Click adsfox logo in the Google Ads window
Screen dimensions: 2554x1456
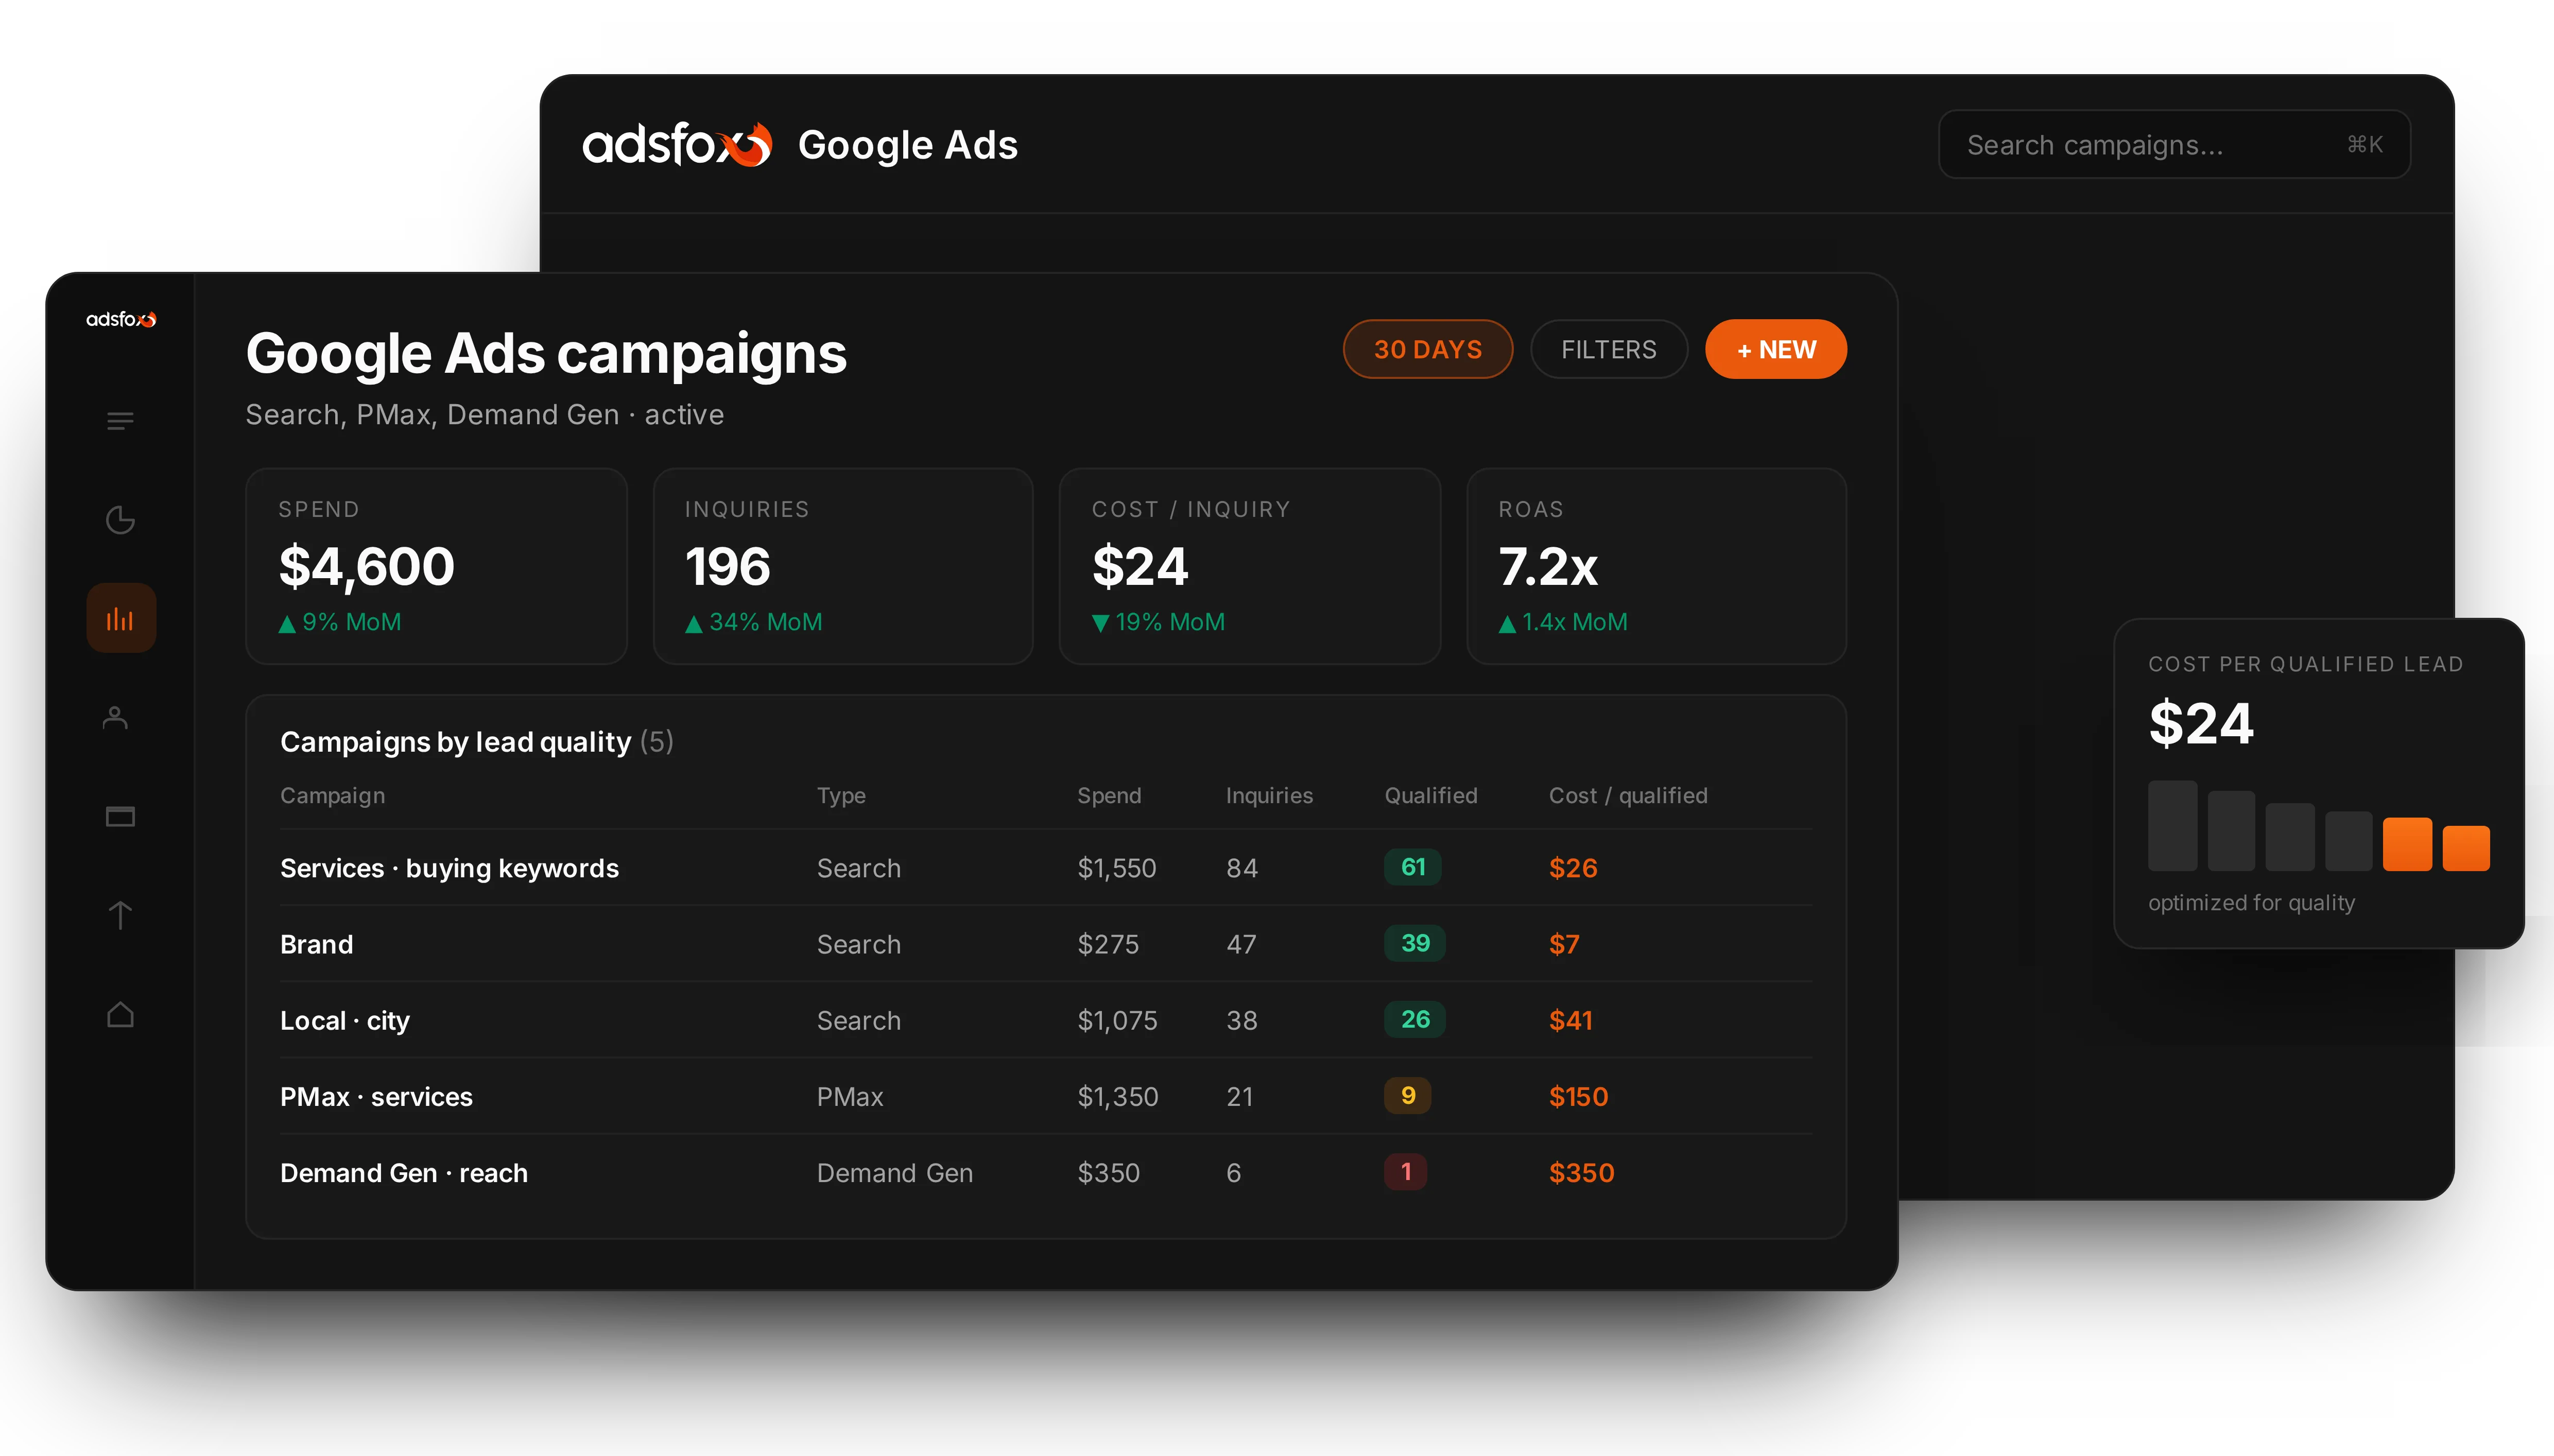pyautogui.click(x=677, y=145)
